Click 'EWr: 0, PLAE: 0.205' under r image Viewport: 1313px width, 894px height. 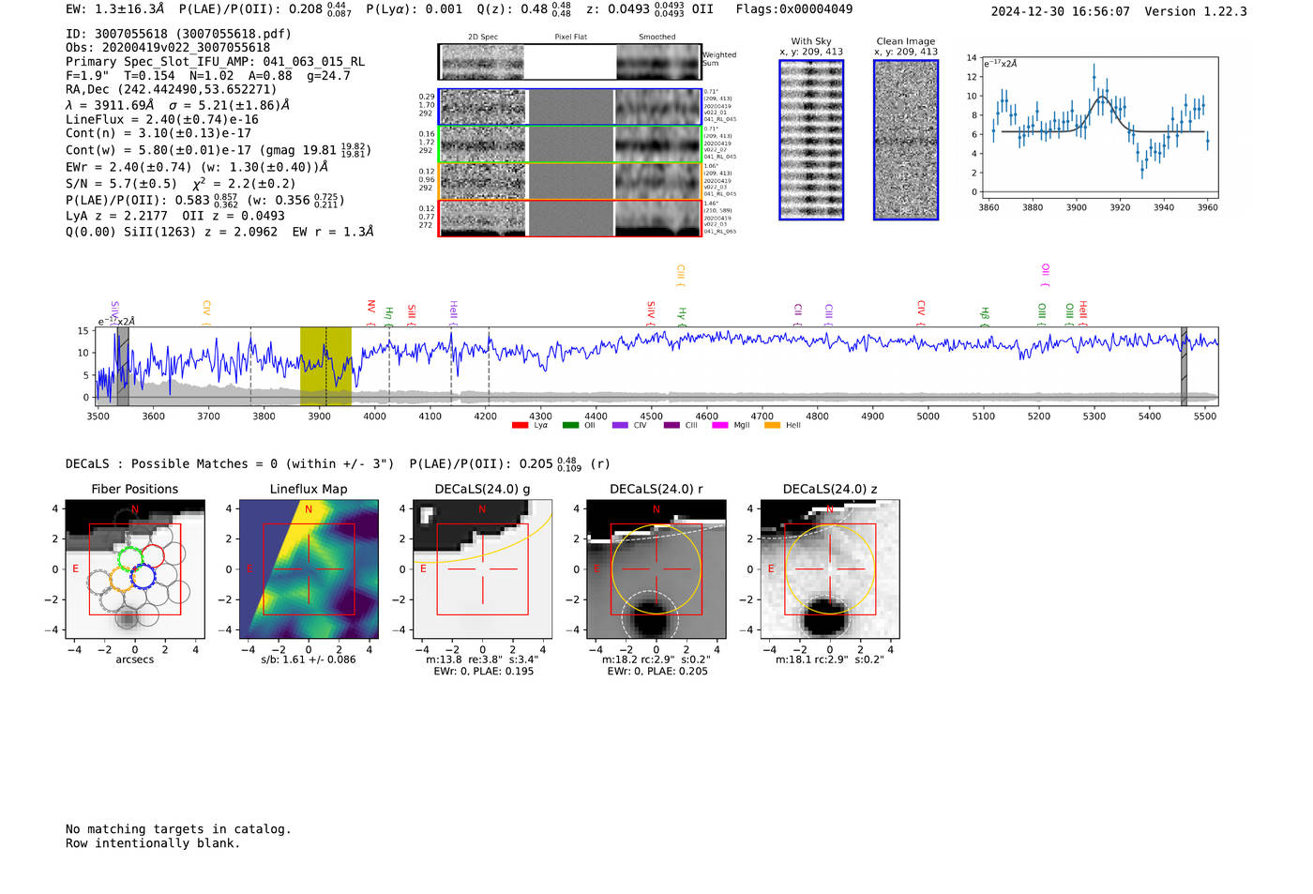pyautogui.click(x=657, y=672)
